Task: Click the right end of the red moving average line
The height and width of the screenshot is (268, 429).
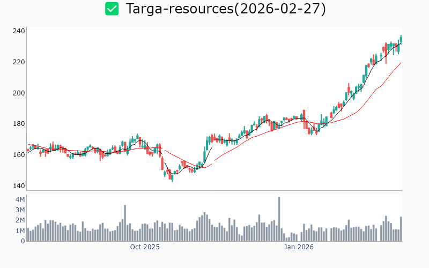Action: point(401,63)
